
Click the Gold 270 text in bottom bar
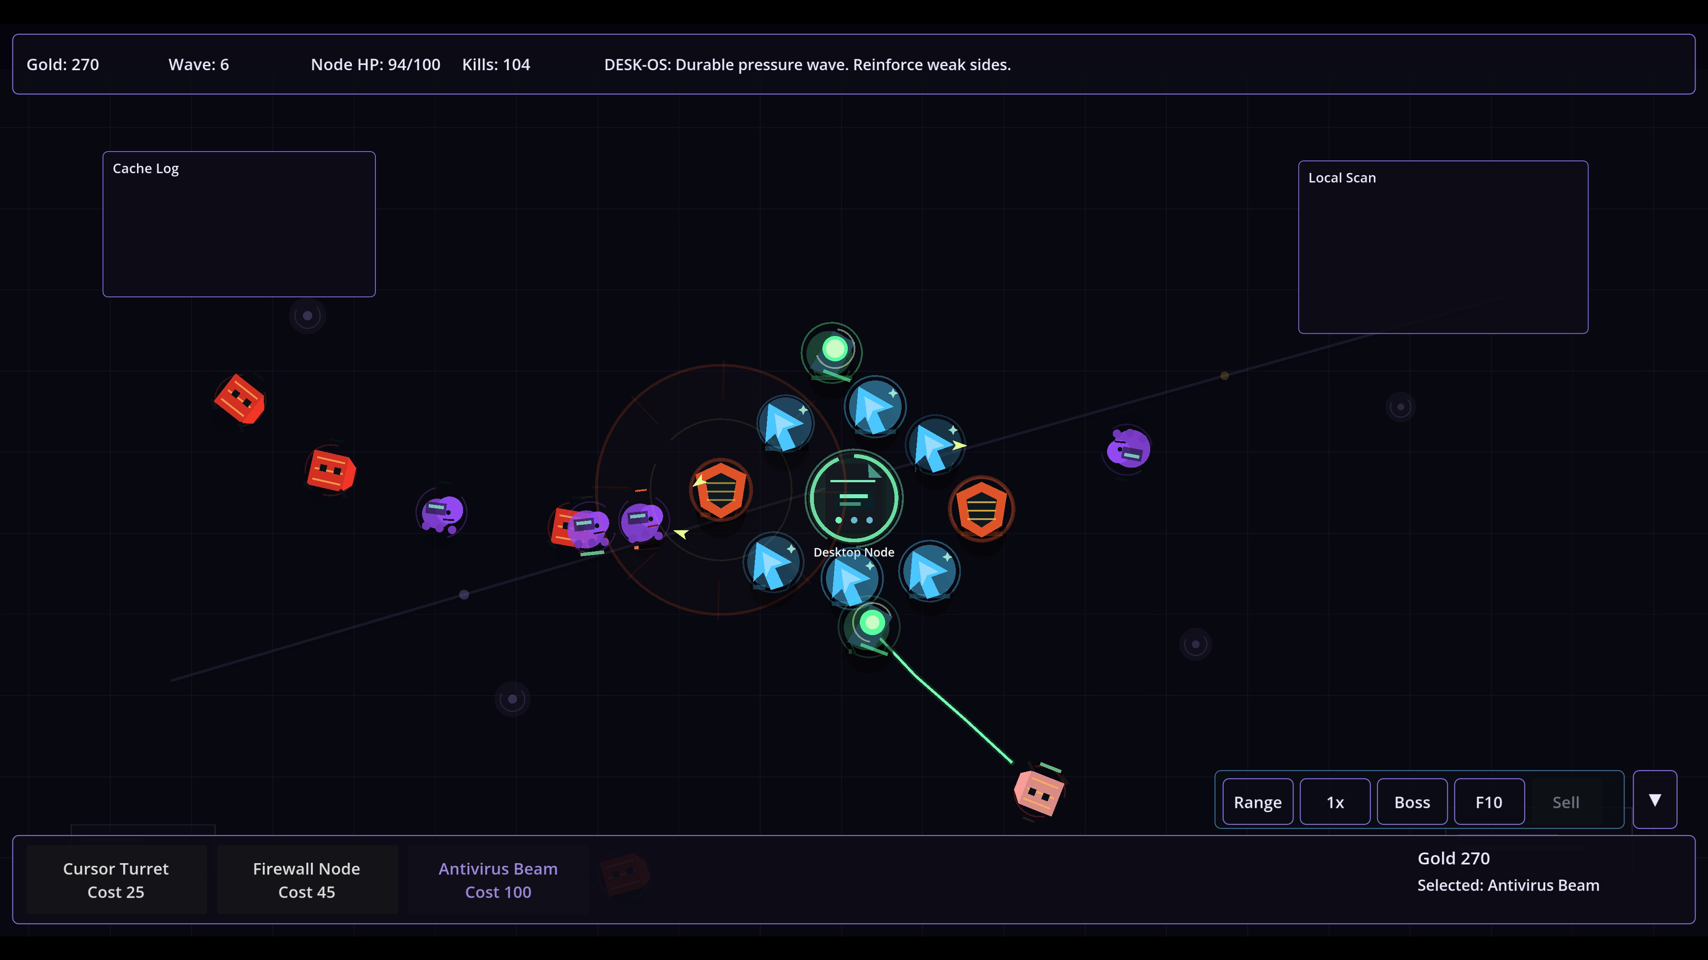pos(1454,858)
